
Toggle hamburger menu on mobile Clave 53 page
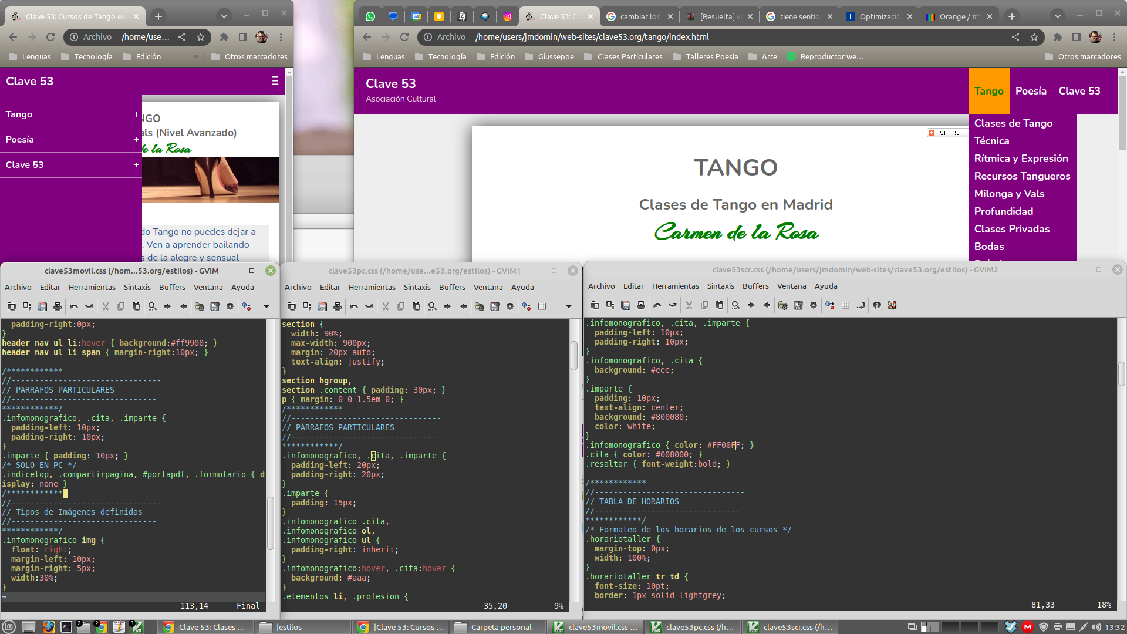pyautogui.click(x=275, y=81)
